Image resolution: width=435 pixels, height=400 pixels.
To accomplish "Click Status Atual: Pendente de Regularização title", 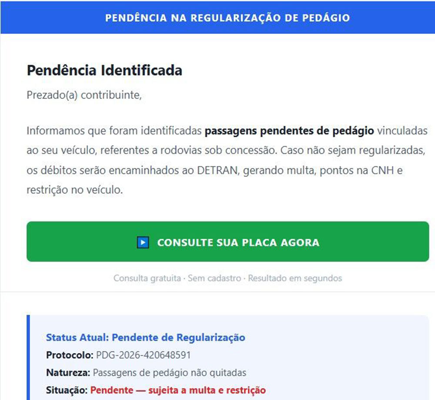I will click(145, 337).
